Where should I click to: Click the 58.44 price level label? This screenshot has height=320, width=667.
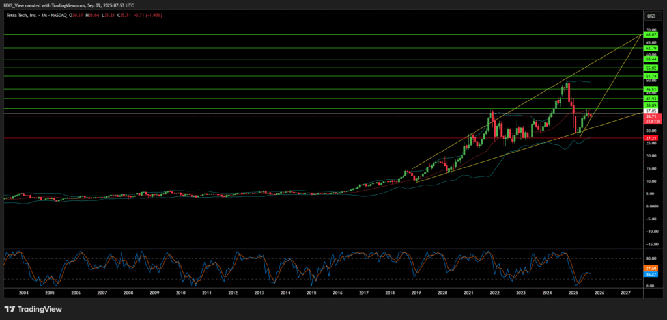point(650,59)
